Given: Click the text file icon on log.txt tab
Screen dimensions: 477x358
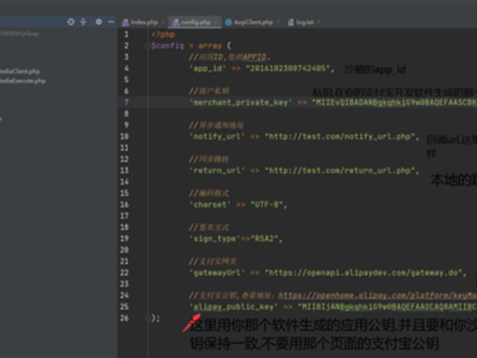Looking at the screenshot, I should click(x=291, y=22).
